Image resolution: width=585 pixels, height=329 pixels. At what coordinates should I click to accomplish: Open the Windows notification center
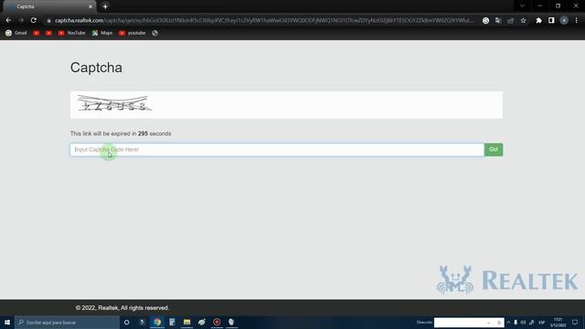click(x=575, y=323)
